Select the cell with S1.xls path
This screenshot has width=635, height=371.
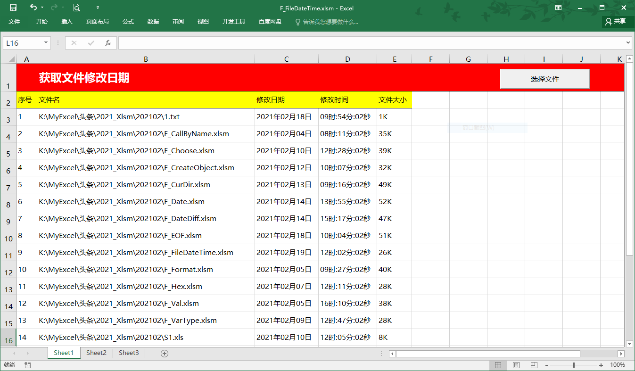pos(146,338)
